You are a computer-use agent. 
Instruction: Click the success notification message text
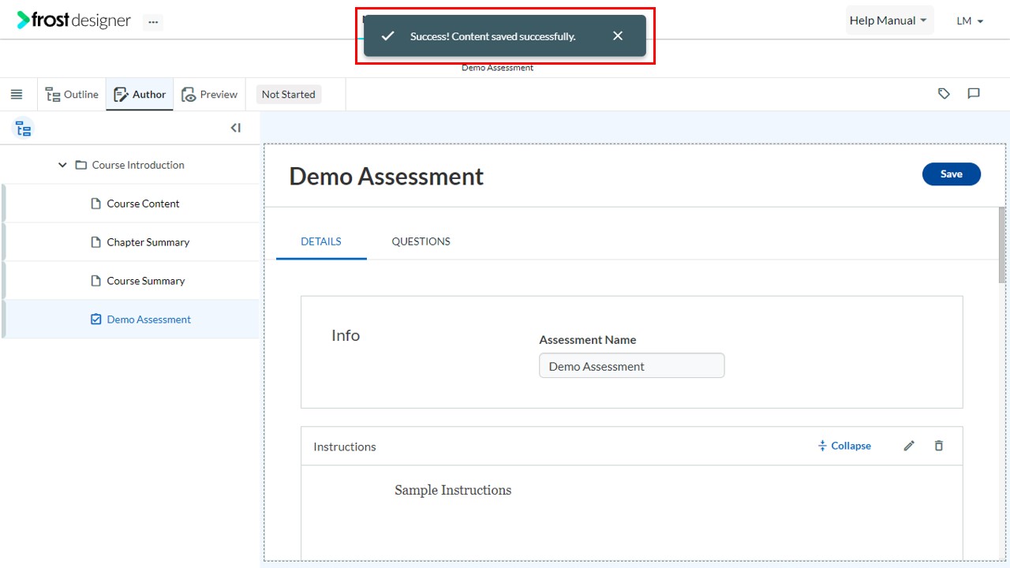(x=493, y=36)
